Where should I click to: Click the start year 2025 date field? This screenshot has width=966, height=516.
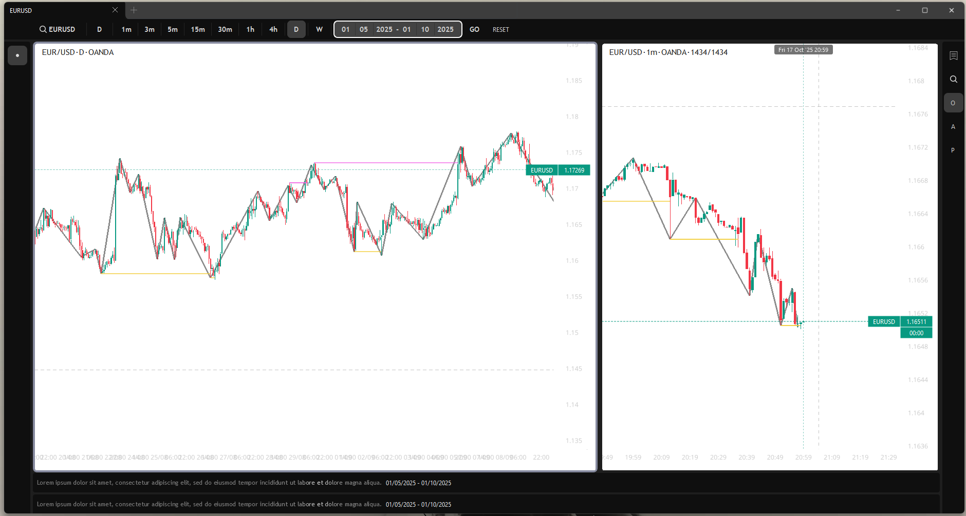tap(384, 29)
